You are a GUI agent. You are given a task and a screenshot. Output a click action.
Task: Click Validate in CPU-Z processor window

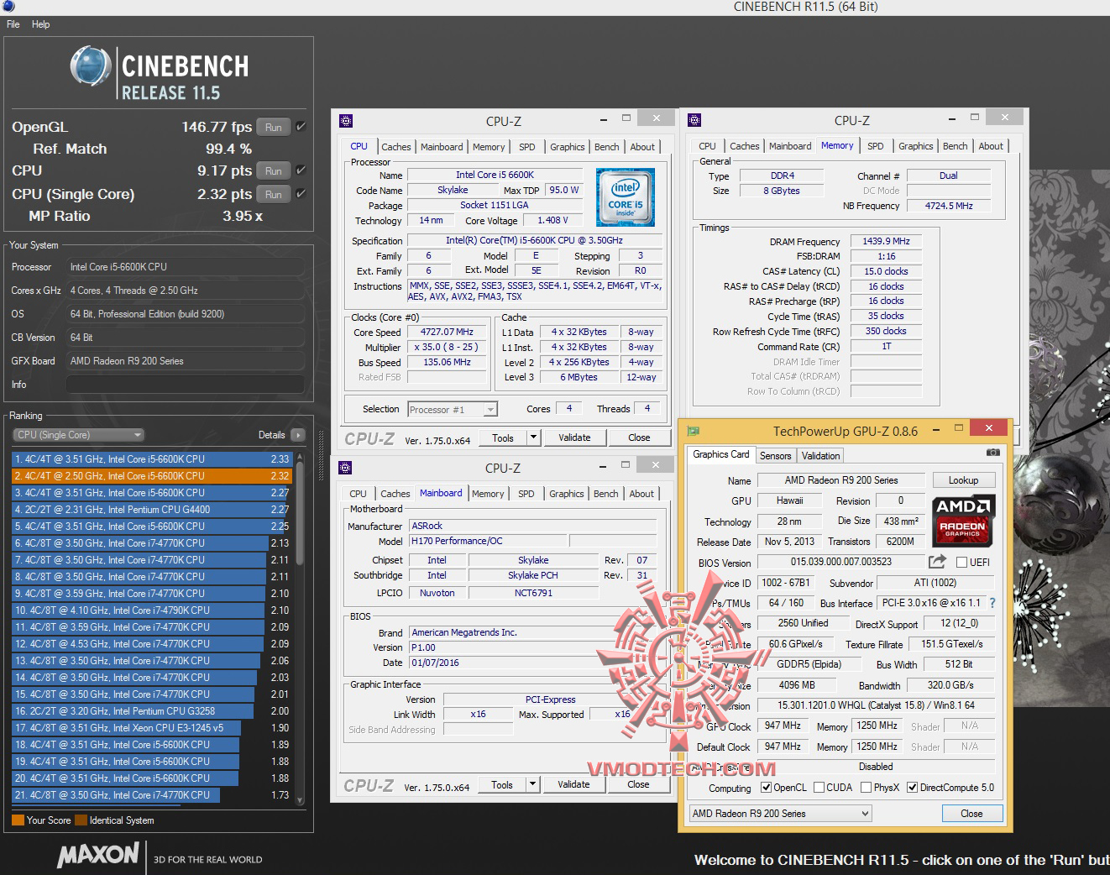coord(574,437)
